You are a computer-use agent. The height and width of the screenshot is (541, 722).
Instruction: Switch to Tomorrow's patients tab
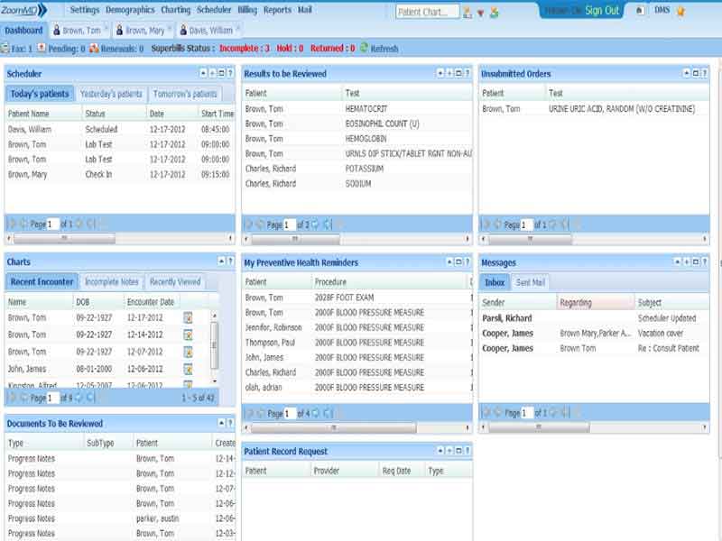tap(185, 94)
